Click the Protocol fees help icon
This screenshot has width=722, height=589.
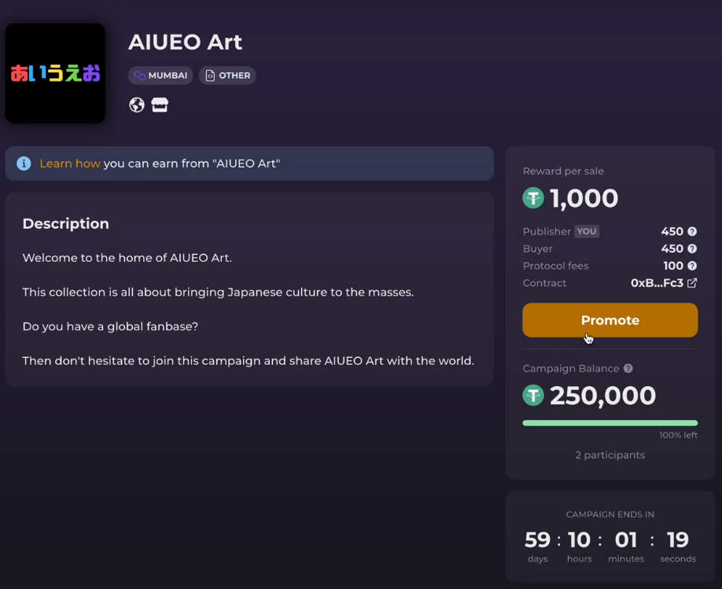(692, 266)
